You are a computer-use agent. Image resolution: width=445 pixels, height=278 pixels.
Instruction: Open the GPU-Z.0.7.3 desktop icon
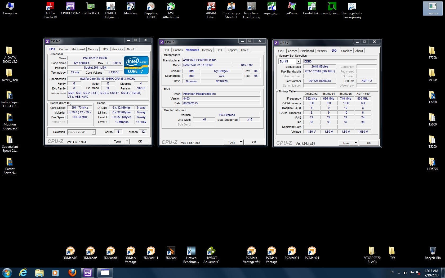pyautogui.click(x=90, y=8)
